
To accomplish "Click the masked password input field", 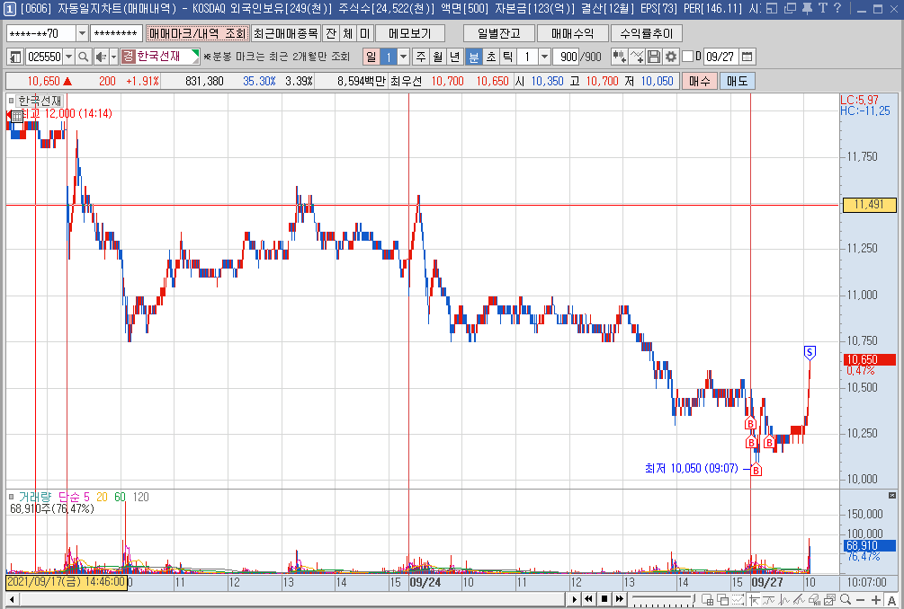I will point(116,33).
